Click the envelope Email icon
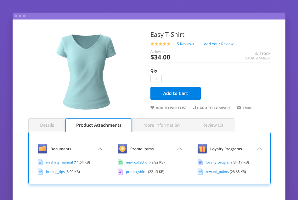The height and width of the screenshot is (200, 298). point(239,108)
